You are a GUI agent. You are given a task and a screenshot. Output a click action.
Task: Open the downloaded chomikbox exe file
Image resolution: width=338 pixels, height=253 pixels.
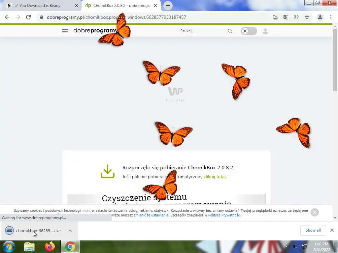33,231
